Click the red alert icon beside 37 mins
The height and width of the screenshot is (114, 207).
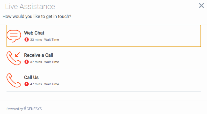point(27,62)
